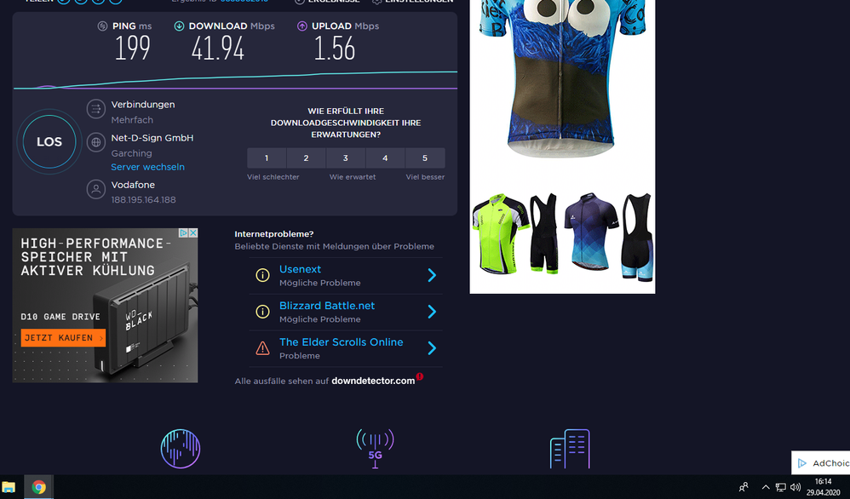Click the red alert badge next to downdetector.com

coord(420,376)
